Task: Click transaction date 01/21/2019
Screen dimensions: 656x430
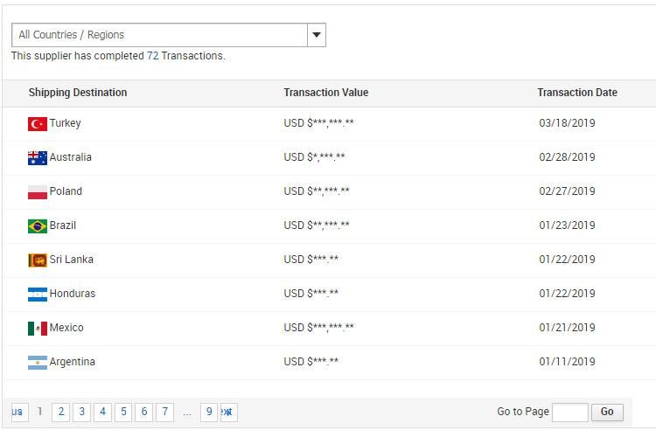Action: click(567, 328)
